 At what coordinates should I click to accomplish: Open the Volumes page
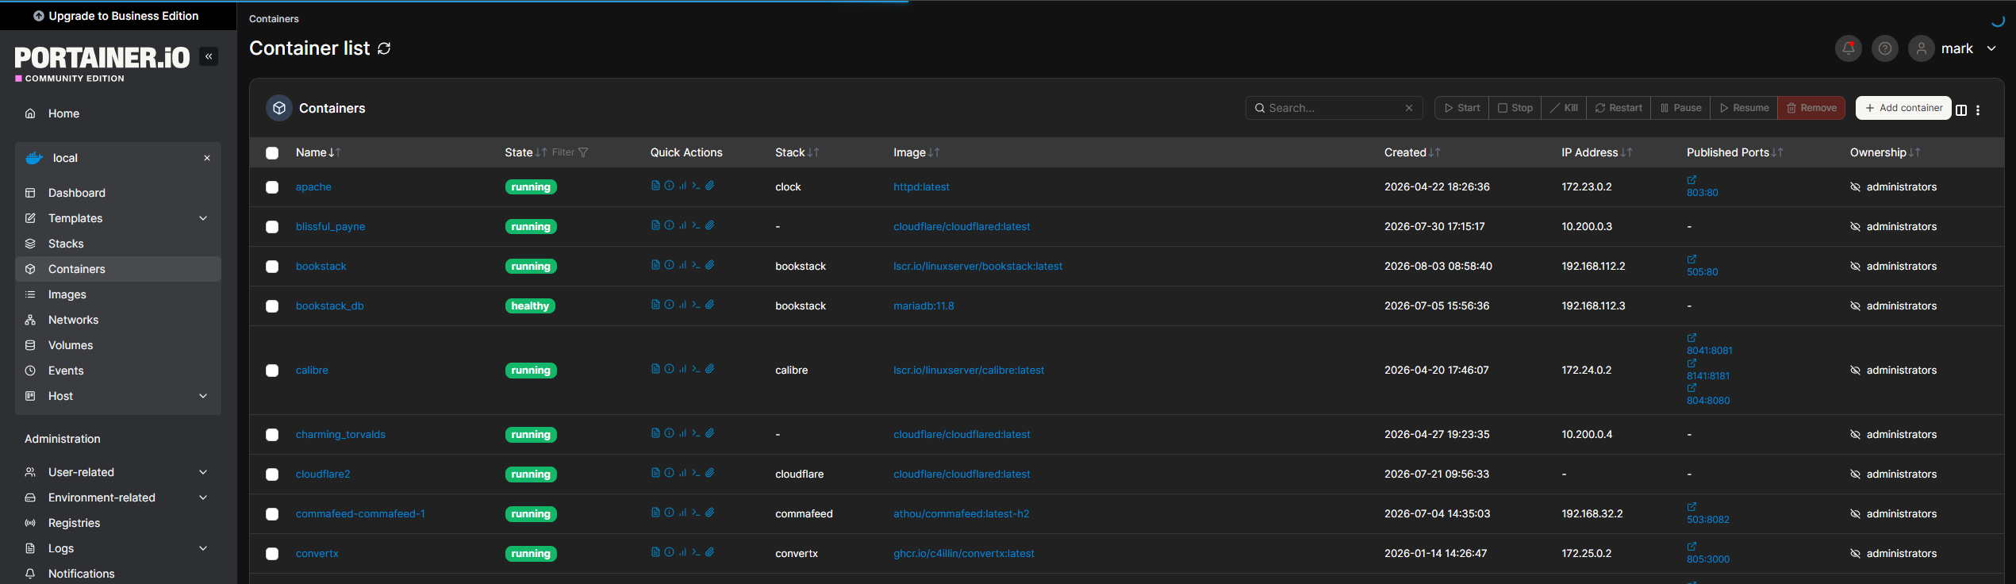(118, 345)
